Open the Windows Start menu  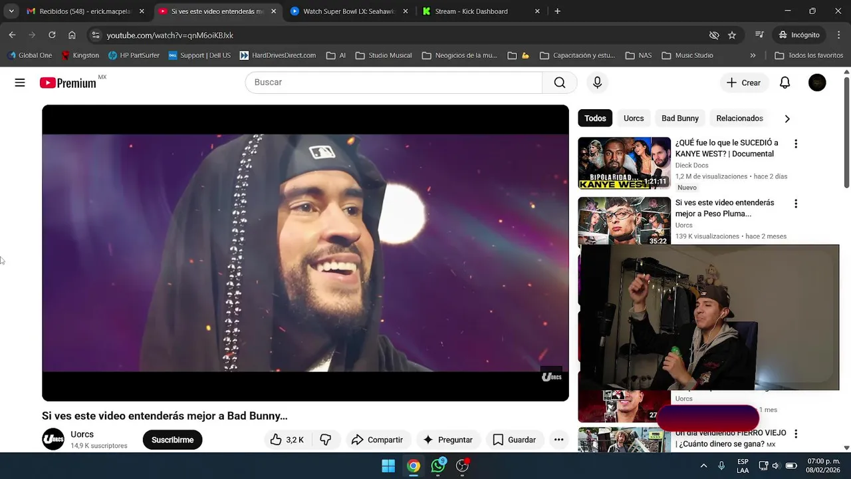click(388, 466)
